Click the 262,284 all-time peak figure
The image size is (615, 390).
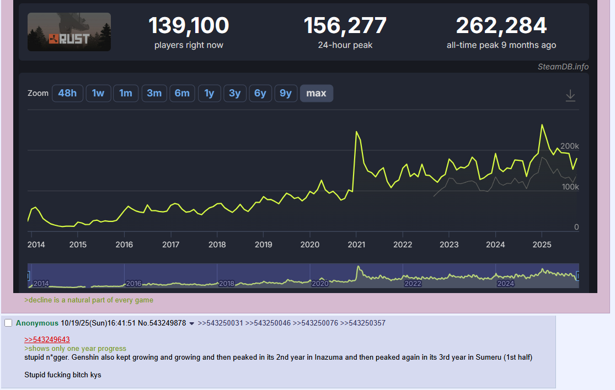tap(501, 25)
